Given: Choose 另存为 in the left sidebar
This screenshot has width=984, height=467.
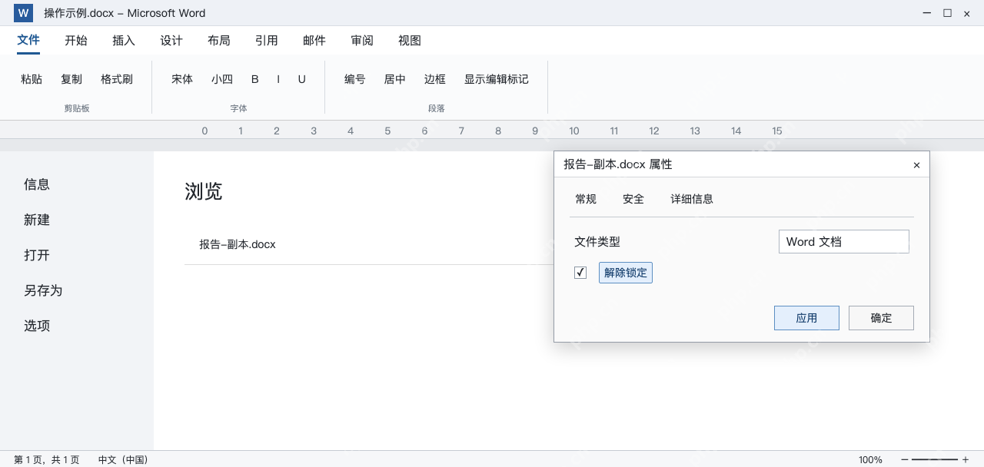Looking at the screenshot, I should tap(43, 290).
